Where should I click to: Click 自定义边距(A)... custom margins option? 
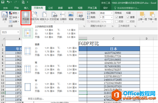click(x=36, y=99)
